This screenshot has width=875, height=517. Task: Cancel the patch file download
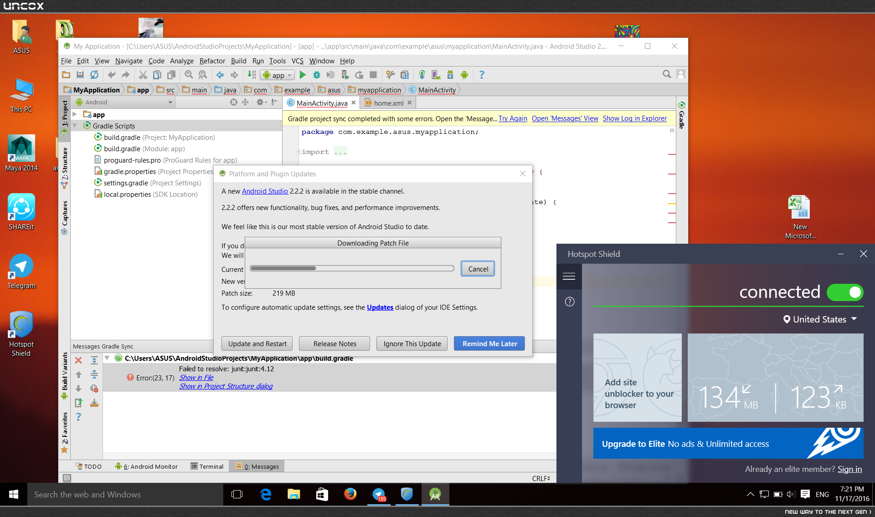(478, 269)
